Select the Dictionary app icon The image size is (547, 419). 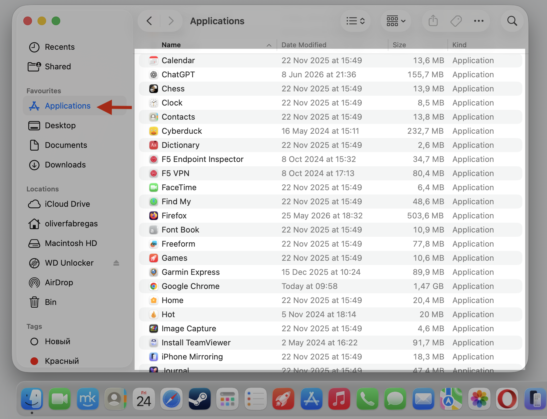(x=154, y=145)
